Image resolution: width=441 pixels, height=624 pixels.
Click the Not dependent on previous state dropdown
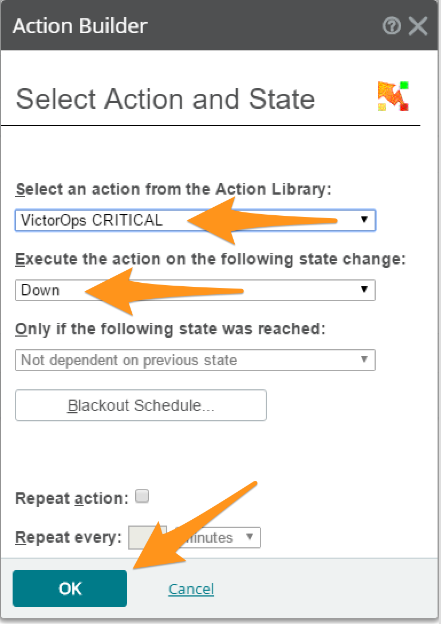pos(195,360)
